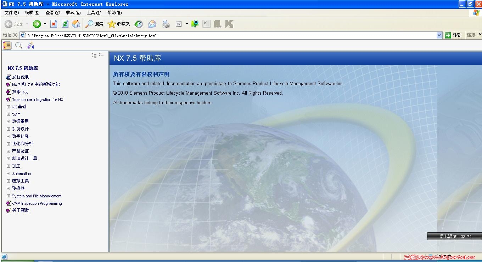
Task: Open the help Search magnifier tab icon
Action: click(19, 45)
